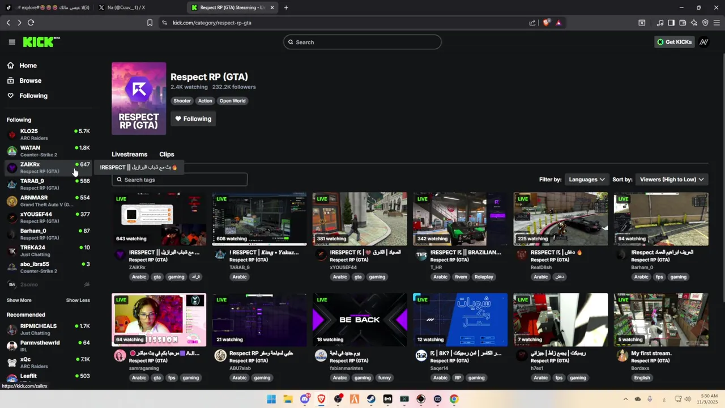Open RealD8sh stream thumbnail with 225 watching
The height and width of the screenshot is (408, 725).
pos(561,219)
